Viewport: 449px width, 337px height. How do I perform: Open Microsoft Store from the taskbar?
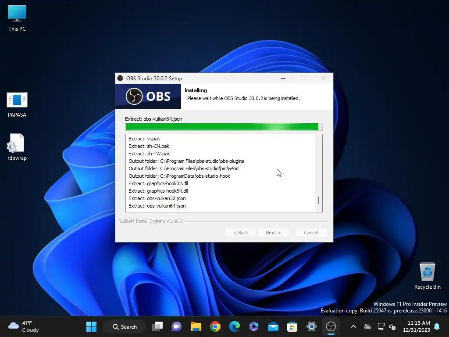(x=292, y=326)
